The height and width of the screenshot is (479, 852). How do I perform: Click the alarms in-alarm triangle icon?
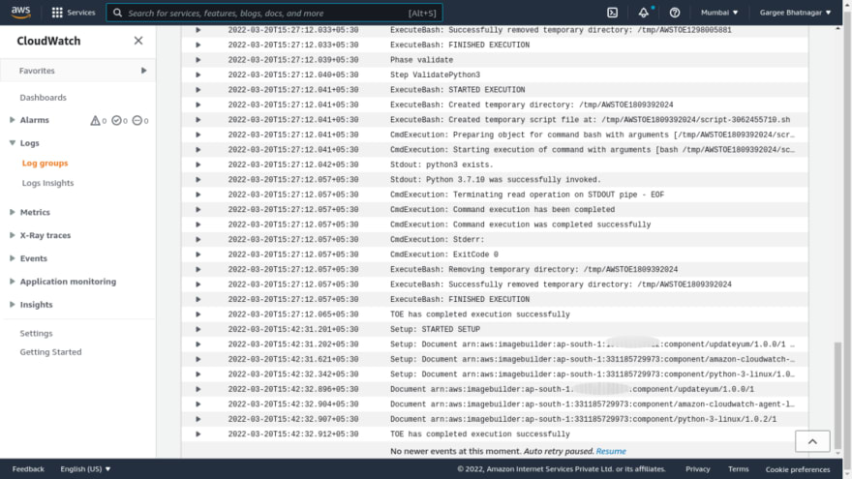click(x=95, y=121)
